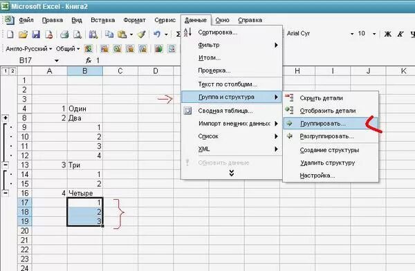The image size is (415, 271).
Task: Open the Справка menu
Action: tap(250, 20)
